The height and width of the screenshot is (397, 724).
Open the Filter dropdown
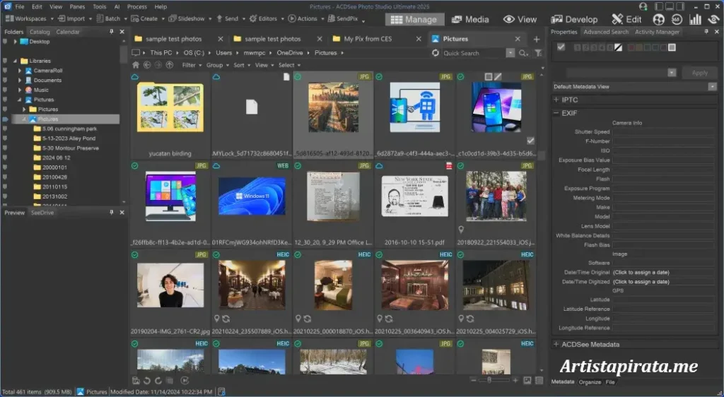[192, 65]
